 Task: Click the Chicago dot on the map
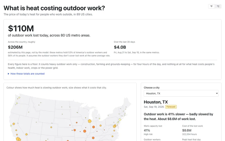90,121
